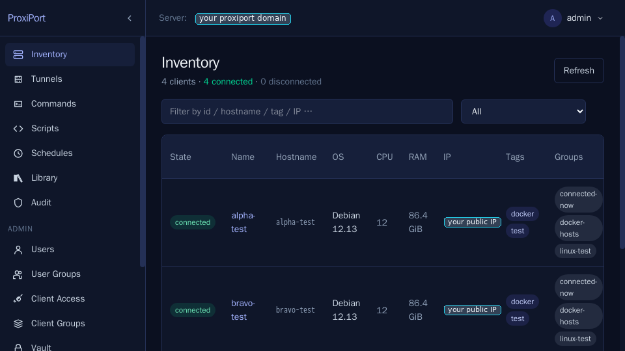The width and height of the screenshot is (625, 351).
Task: Click the User Groups people icon
Action: click(18, 274)
